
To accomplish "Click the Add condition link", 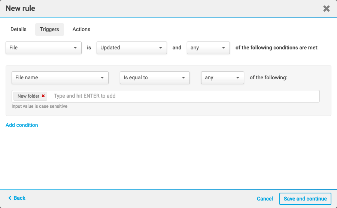I will click(x=22, y=125).
